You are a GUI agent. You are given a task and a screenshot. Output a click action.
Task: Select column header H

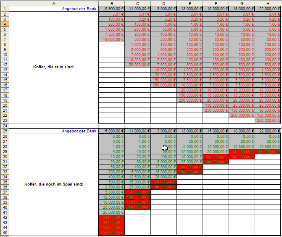tap(268, 3)
